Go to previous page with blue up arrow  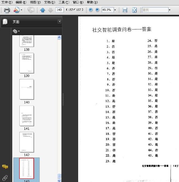[x=43, y=10]
